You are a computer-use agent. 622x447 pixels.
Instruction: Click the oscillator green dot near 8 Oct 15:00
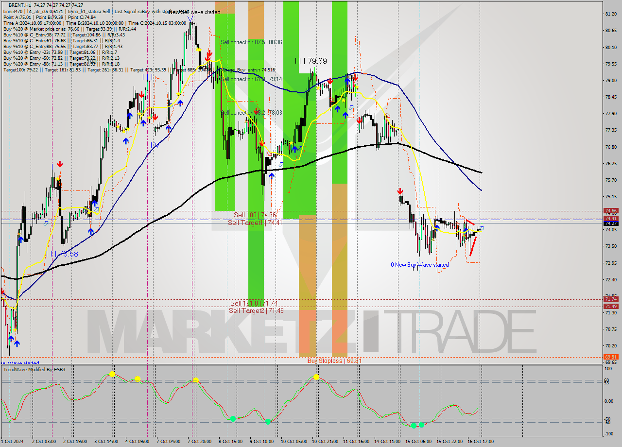(x=233, y=418)
